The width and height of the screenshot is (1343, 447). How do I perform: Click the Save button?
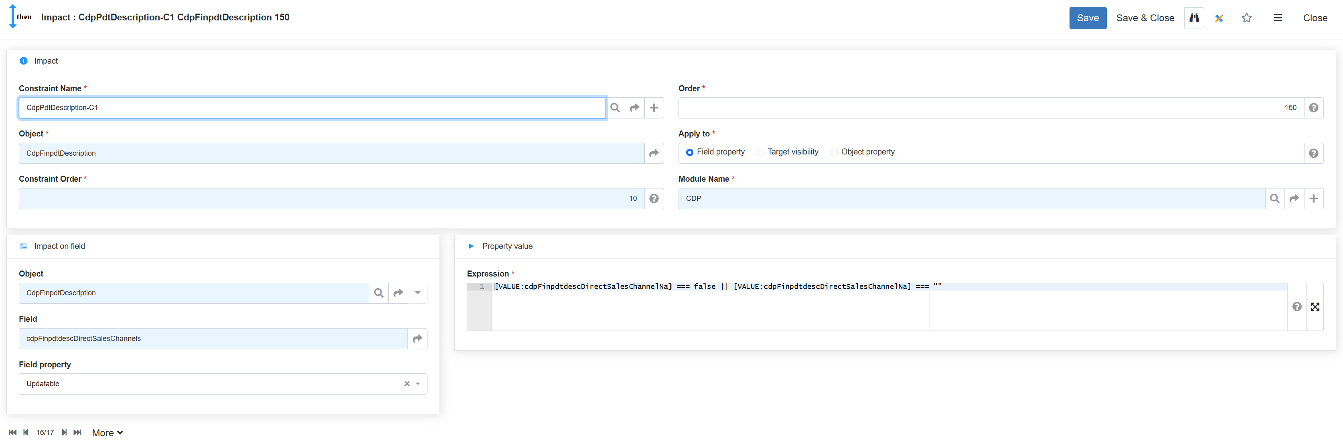[x=1087, y=18]
